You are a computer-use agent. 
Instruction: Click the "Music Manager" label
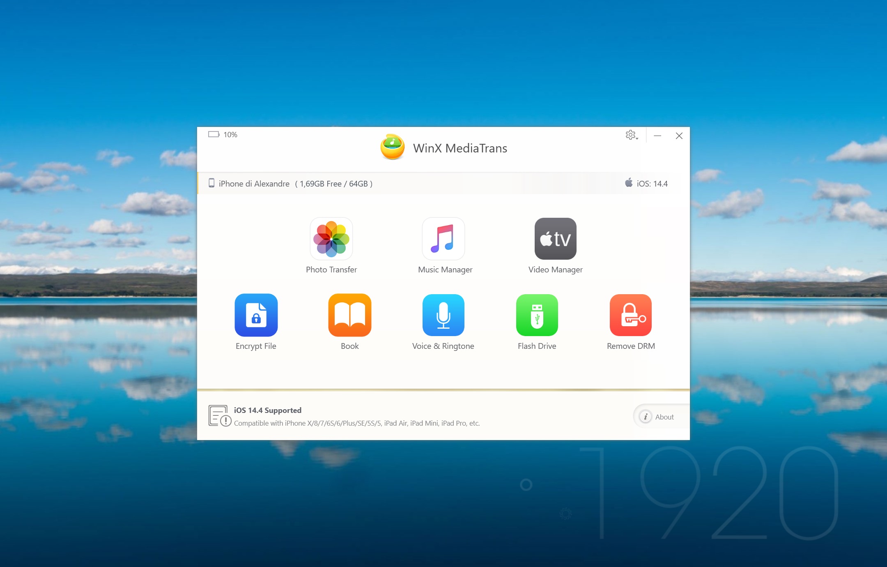445,270
